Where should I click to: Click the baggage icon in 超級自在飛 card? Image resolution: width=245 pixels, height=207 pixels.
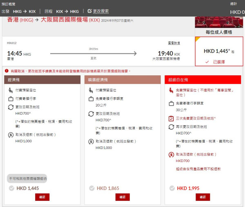point(171,103)
